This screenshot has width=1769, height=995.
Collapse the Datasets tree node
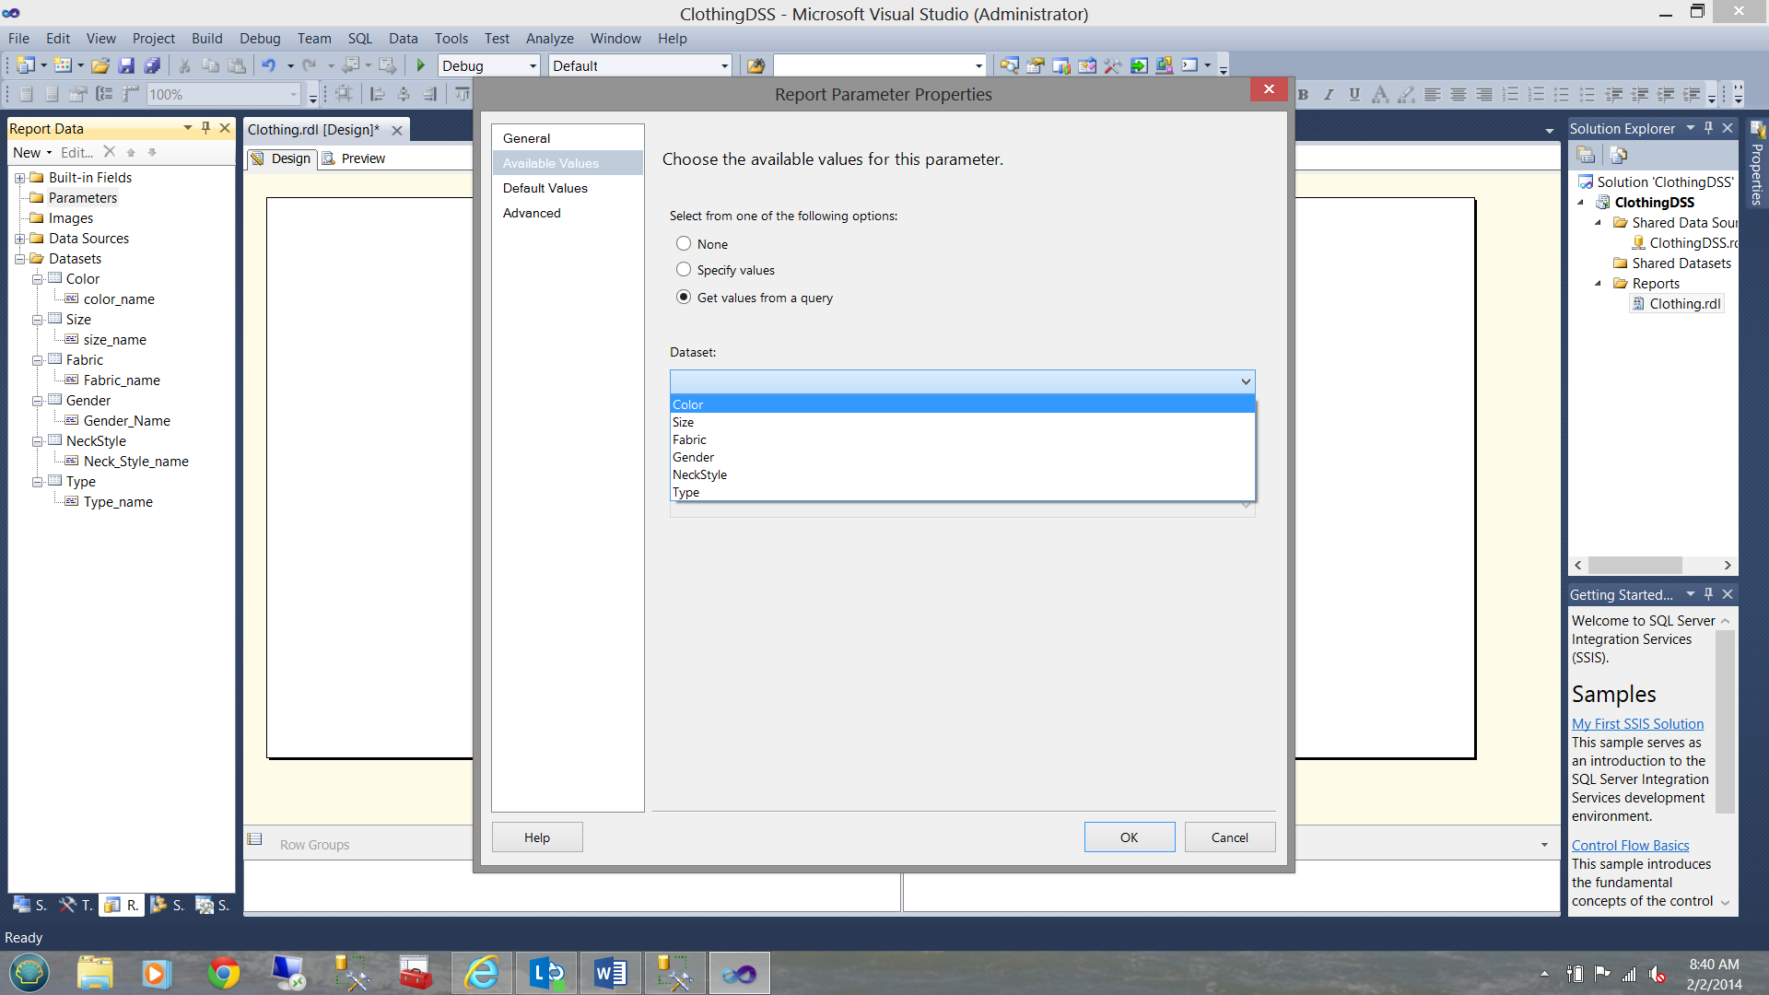(19, 259)
